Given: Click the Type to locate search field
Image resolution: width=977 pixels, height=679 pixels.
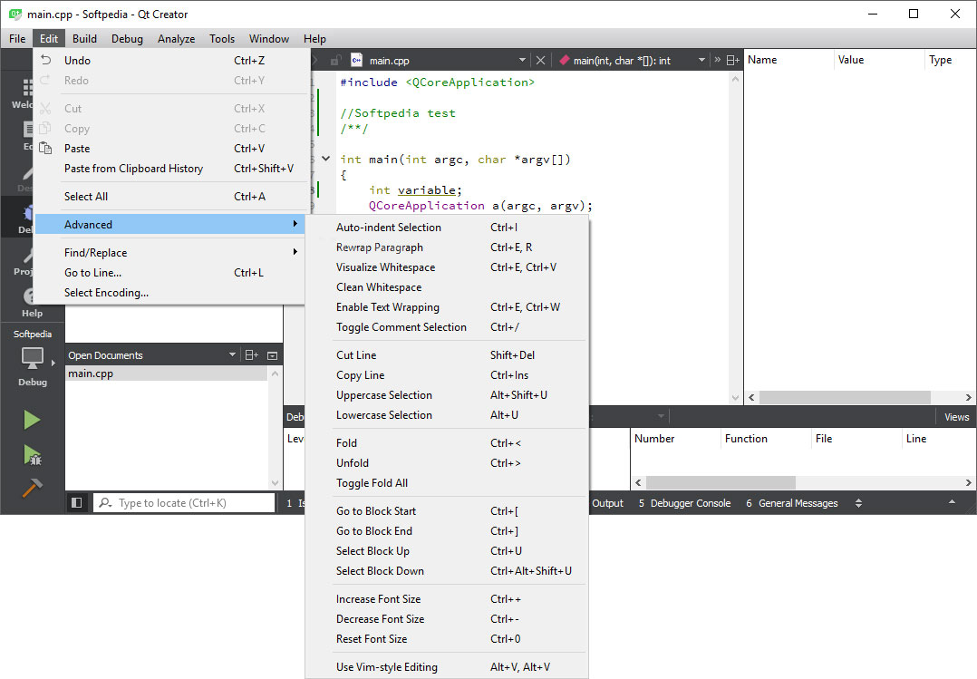Looking at the screenshot, I should pos(186,503).
